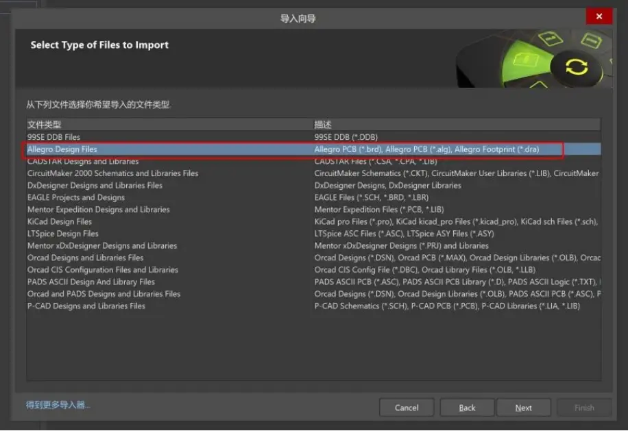Click description CADSTAR Files (*.CSA, *.CPA, *.LIB)

(x=376, y=161)
